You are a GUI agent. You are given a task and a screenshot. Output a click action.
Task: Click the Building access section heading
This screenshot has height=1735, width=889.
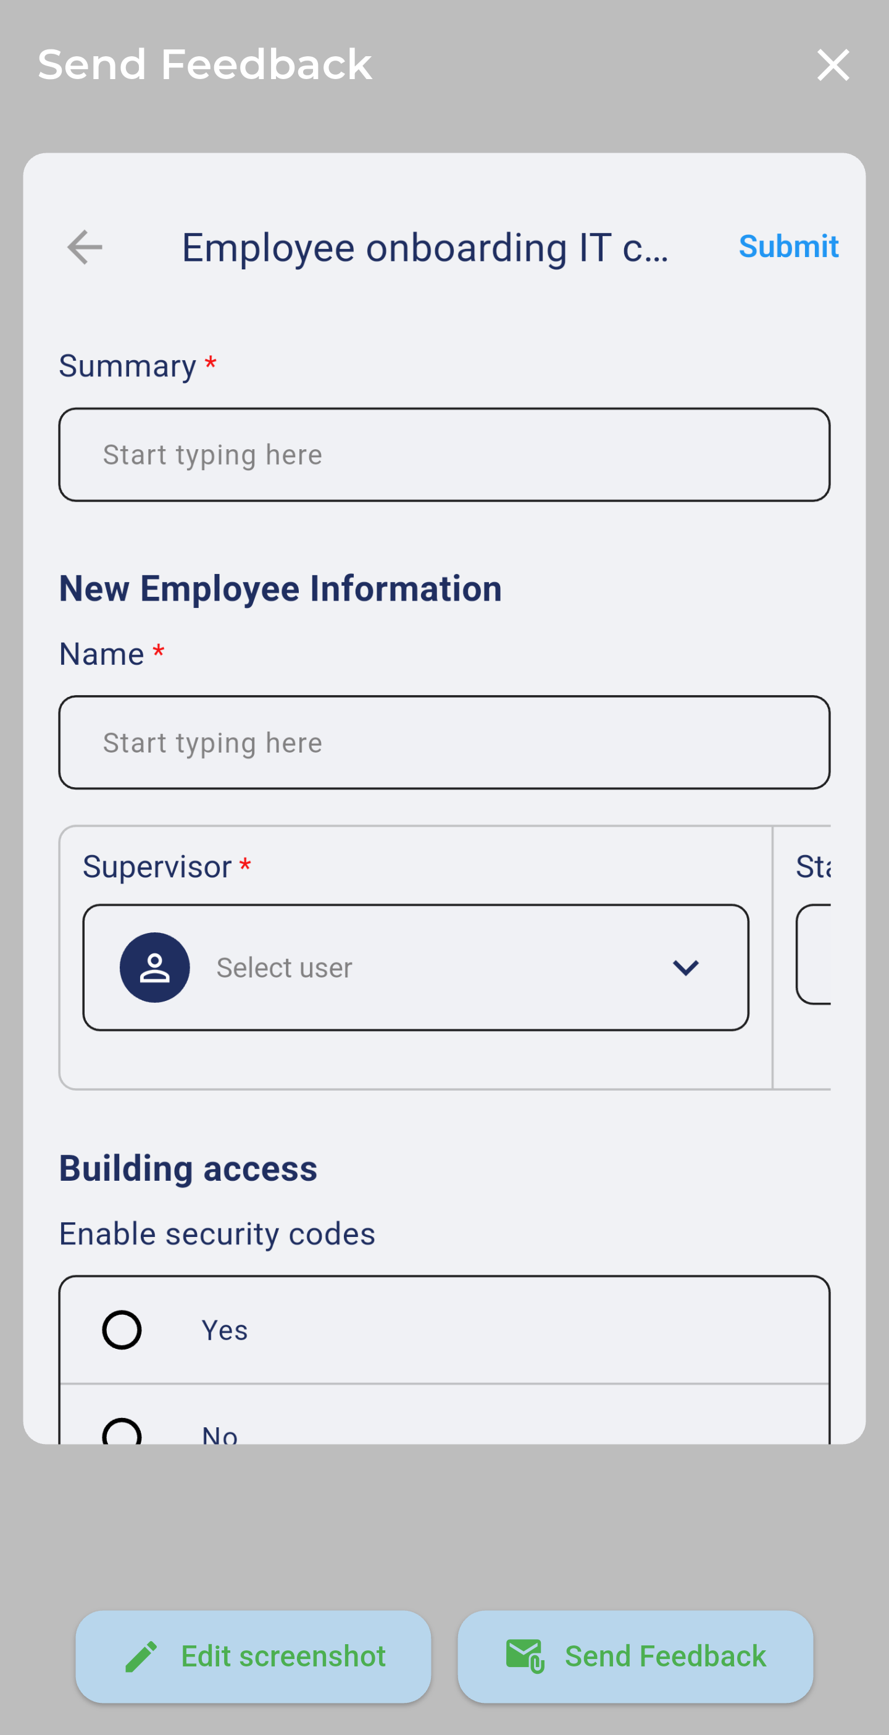pyautogui.click(x=188, y=1168)
